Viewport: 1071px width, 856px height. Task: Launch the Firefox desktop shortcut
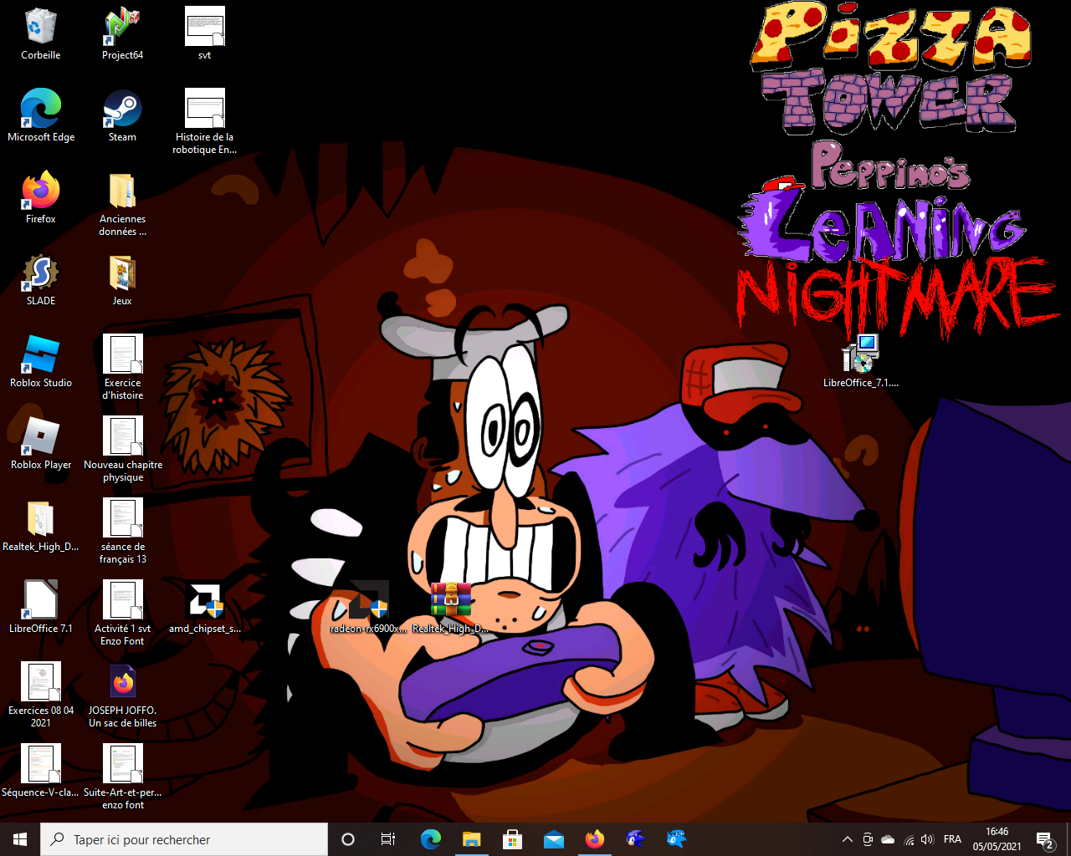click(40, 197)
